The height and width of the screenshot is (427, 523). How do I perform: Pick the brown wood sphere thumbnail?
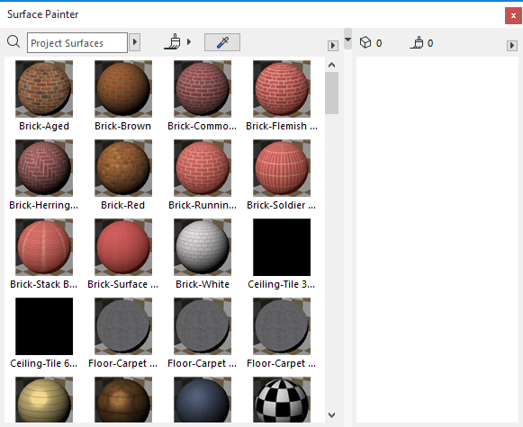click(x=123, y=400)
